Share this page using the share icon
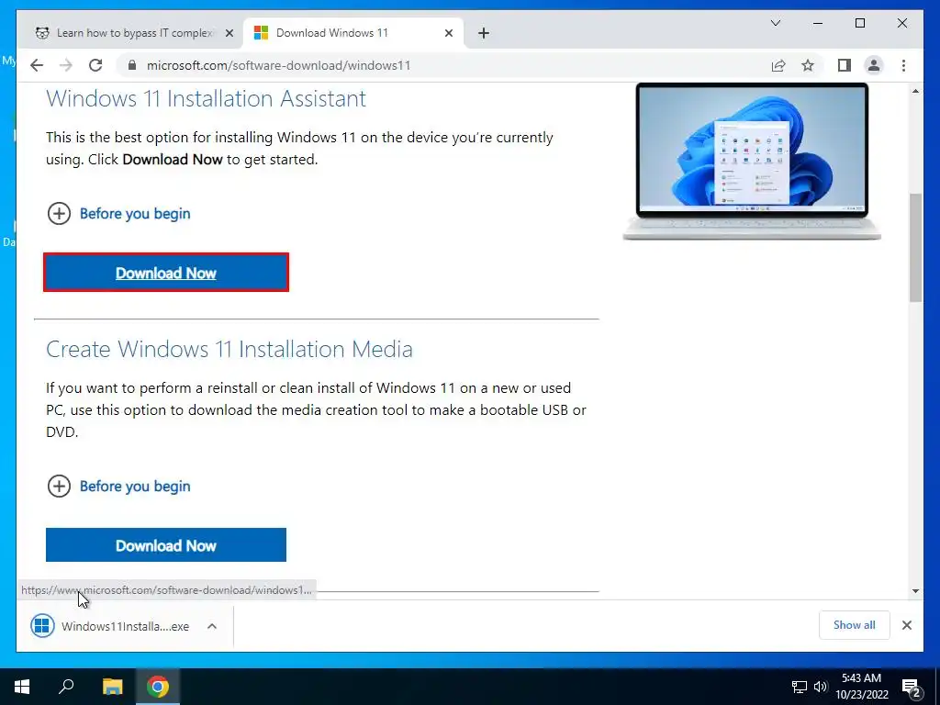The width and height of the screenshot is (940, 705). (x=778, y=65)
